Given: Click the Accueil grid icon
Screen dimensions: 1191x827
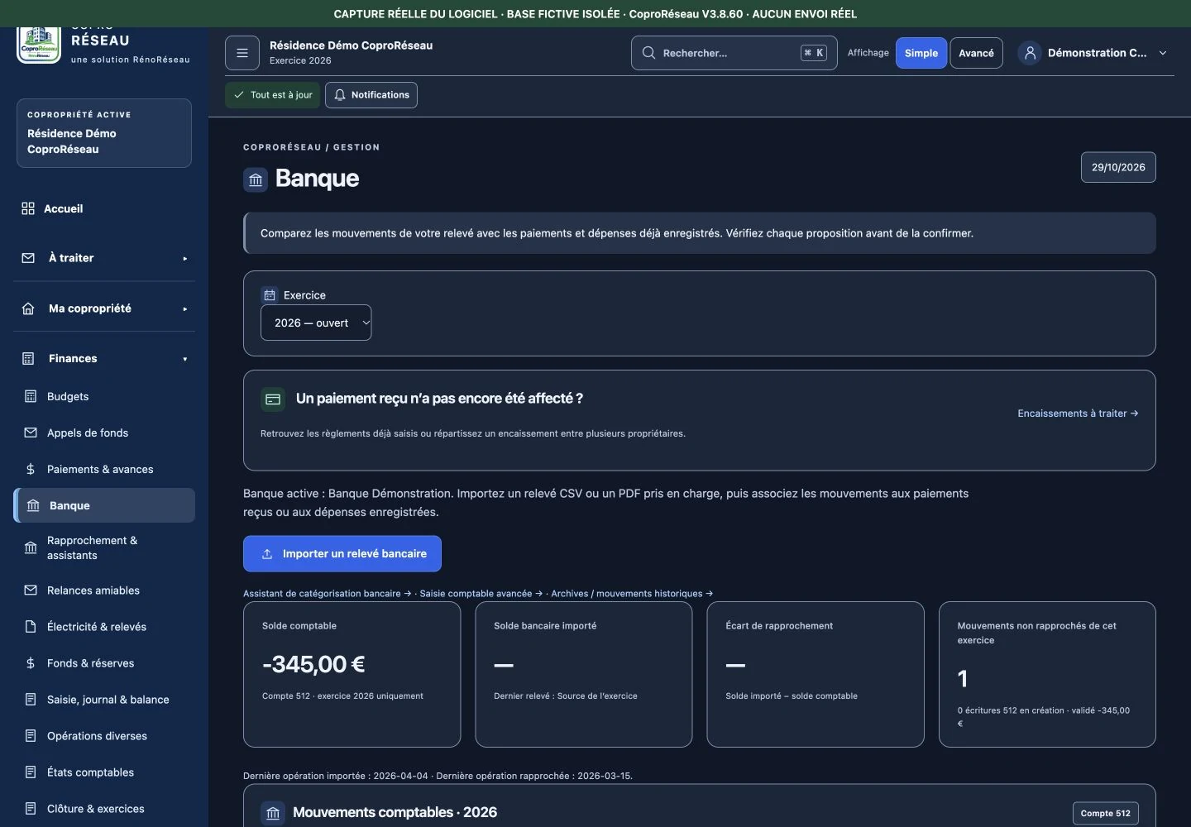Looking at the screenshot, I should tap(28, 208).
